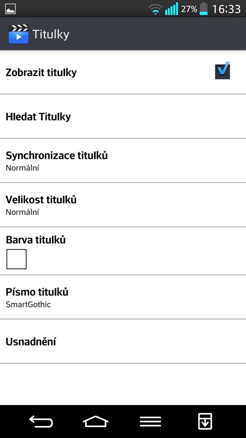Open Hledat Titulky item

(x=123, y=117)
